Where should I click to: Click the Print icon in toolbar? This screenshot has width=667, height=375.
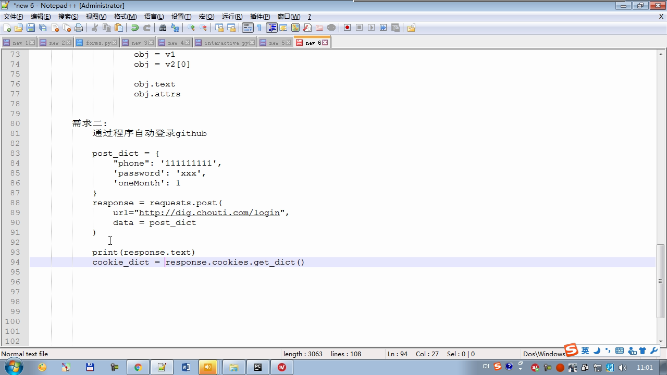(x=79, y=28)
